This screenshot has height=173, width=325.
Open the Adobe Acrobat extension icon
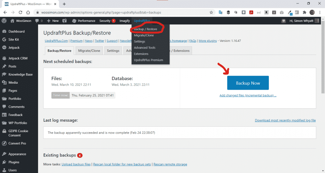coord(251,12)
